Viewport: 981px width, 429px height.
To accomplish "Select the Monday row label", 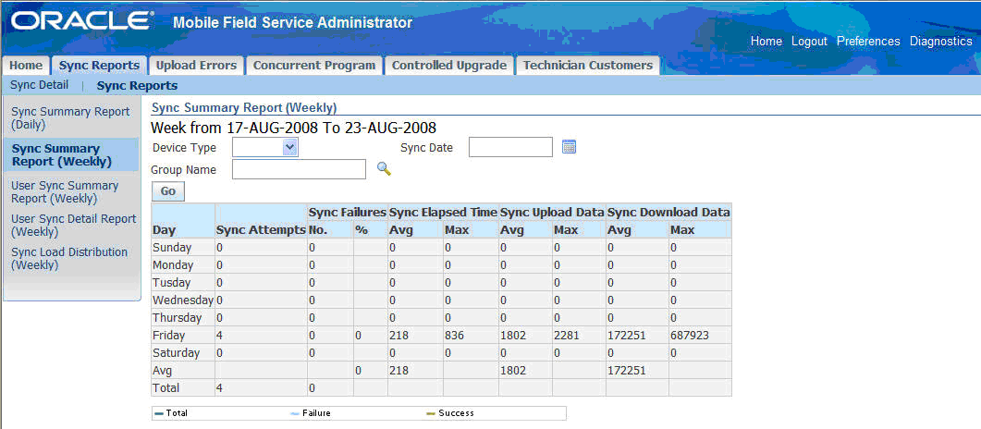I will click(173, 264).
